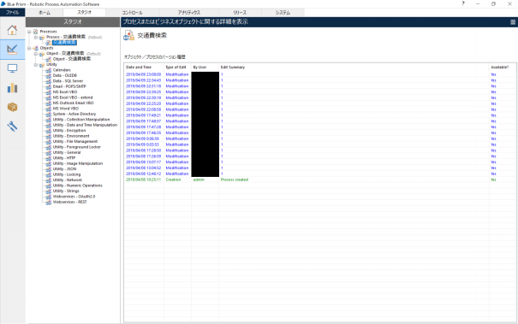Click the Utility - HTTP object icon

[49, 158]
